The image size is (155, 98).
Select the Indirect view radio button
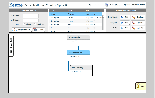(x=35, y=24)
